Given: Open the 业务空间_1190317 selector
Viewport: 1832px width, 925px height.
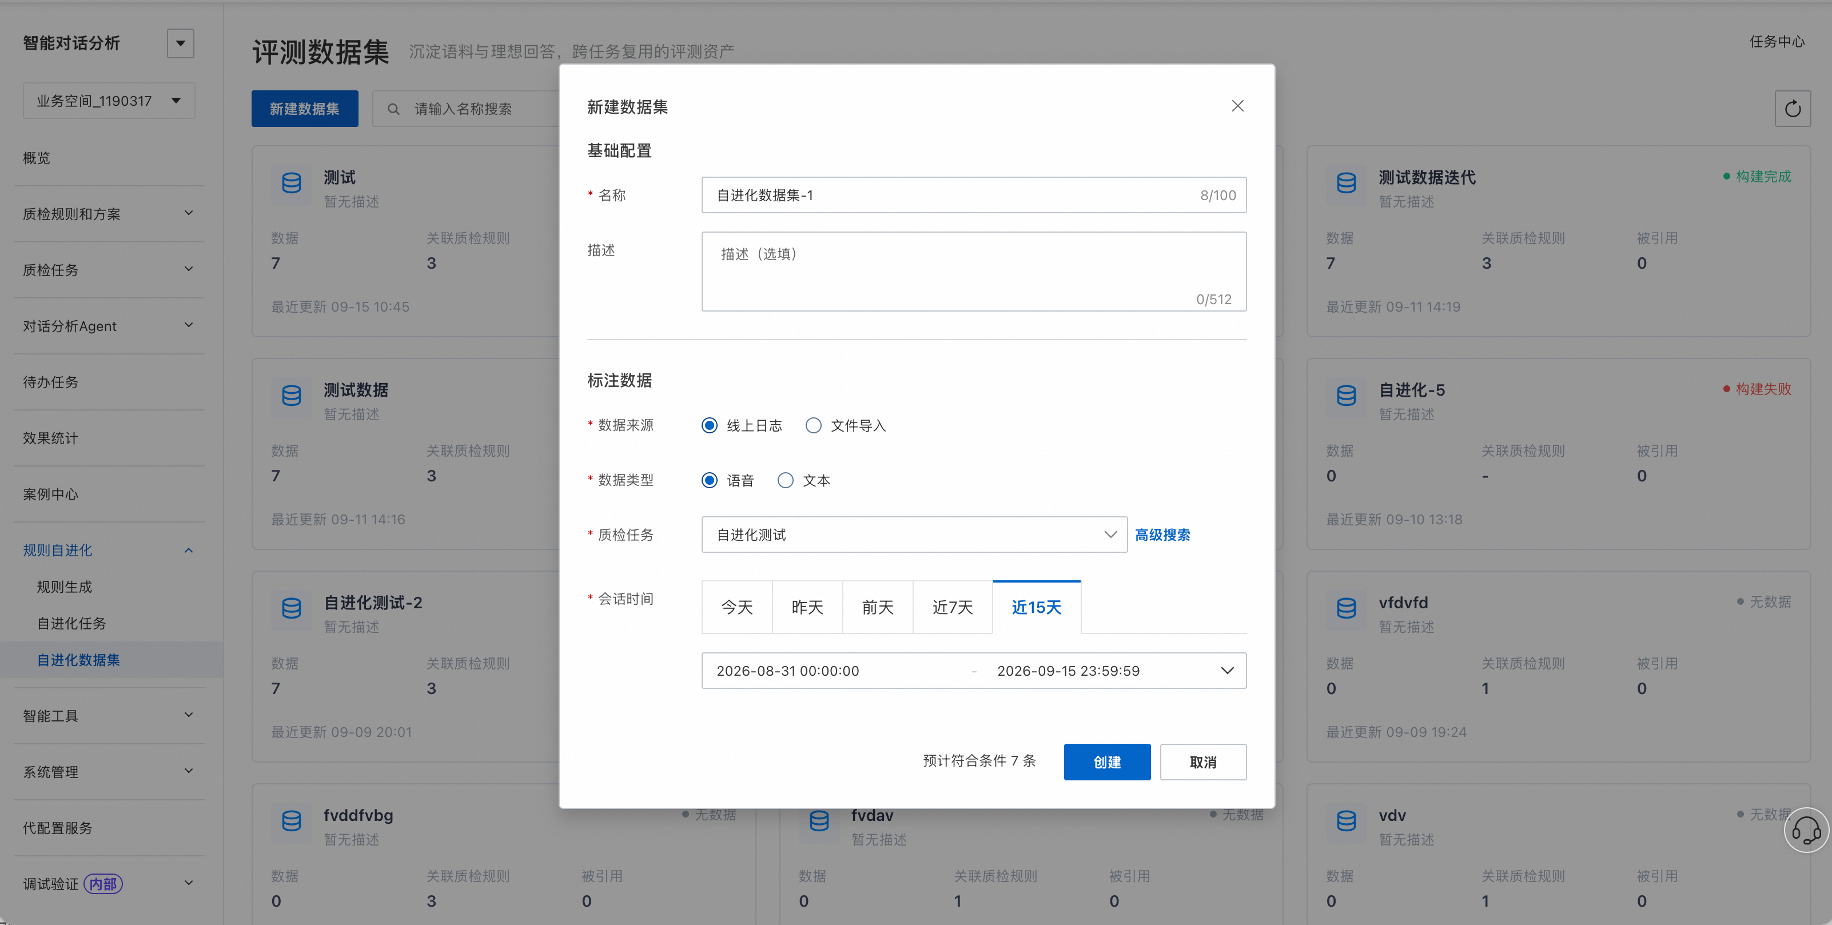Looking at the screenshot, I should pyautogui.click(x=109, y=101).
